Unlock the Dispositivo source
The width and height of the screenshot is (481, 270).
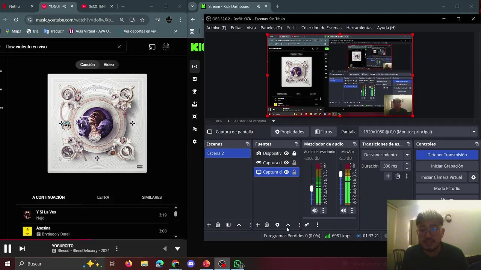pyautogui.click(x=294, y=153)
